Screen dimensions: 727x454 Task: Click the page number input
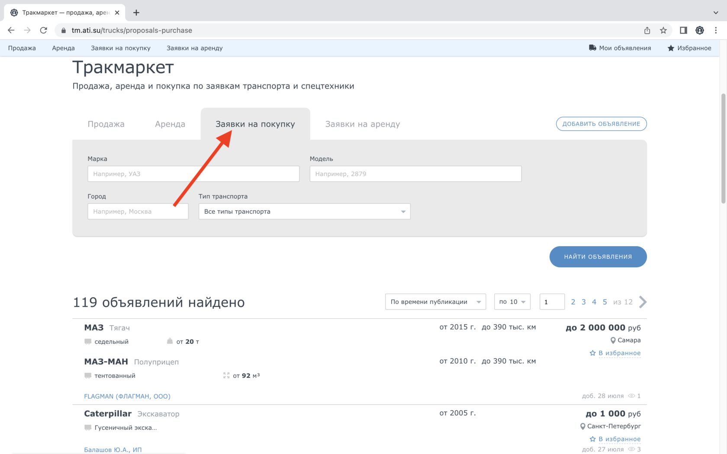click(552, 302)
